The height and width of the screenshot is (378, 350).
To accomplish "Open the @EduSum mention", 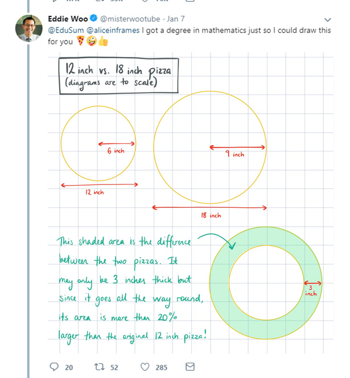I will tap(66, 30).
